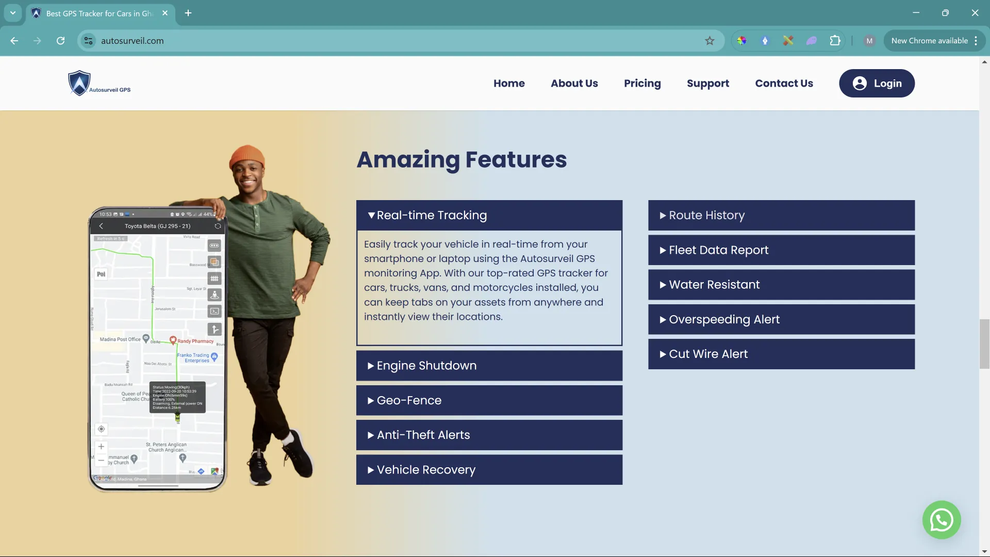Expand the Cut Wire Alert item

point(781,354)
